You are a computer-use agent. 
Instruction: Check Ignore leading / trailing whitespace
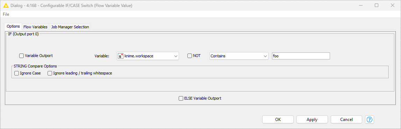coord(50,73)
